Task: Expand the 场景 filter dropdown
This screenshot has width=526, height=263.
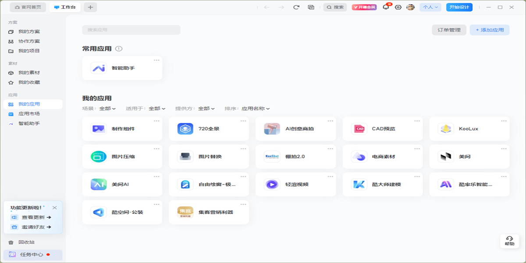Action: 107,109
